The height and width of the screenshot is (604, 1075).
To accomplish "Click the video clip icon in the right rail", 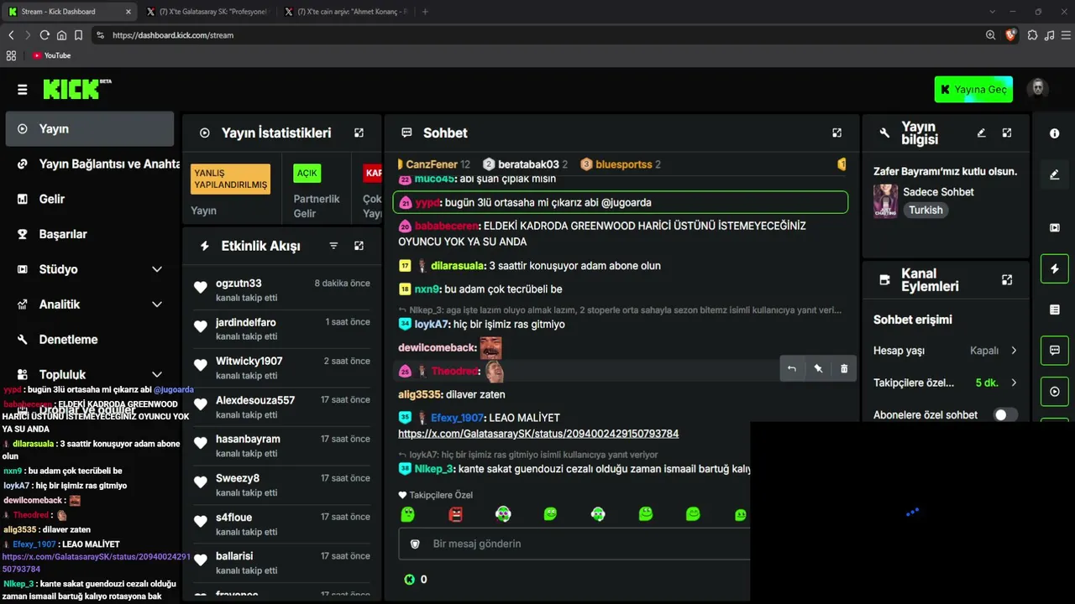I will 1055,227.
